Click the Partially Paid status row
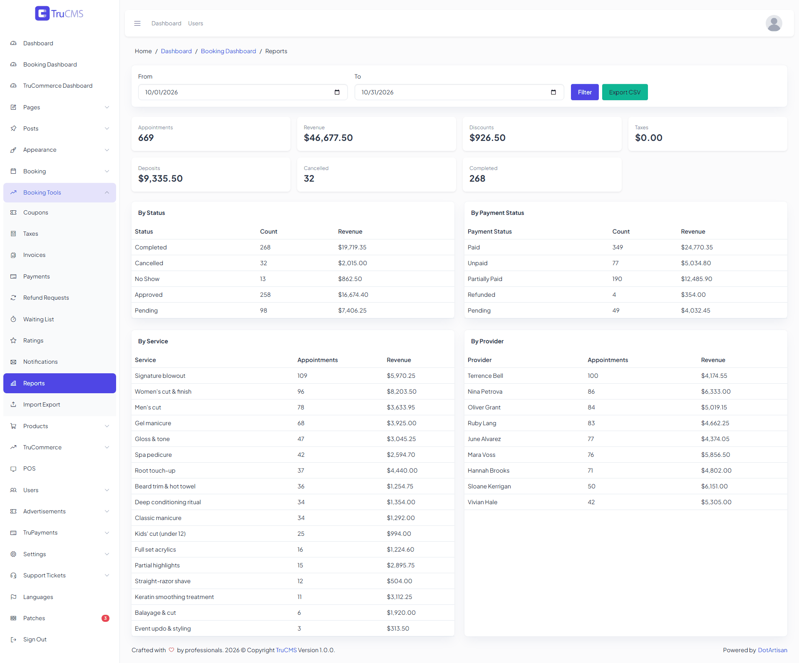The height and width of the screenshot is (663, 799). [626, 279]
